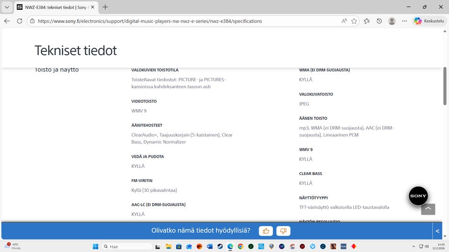Click the red diamond taskbar icon

[354, 246]
